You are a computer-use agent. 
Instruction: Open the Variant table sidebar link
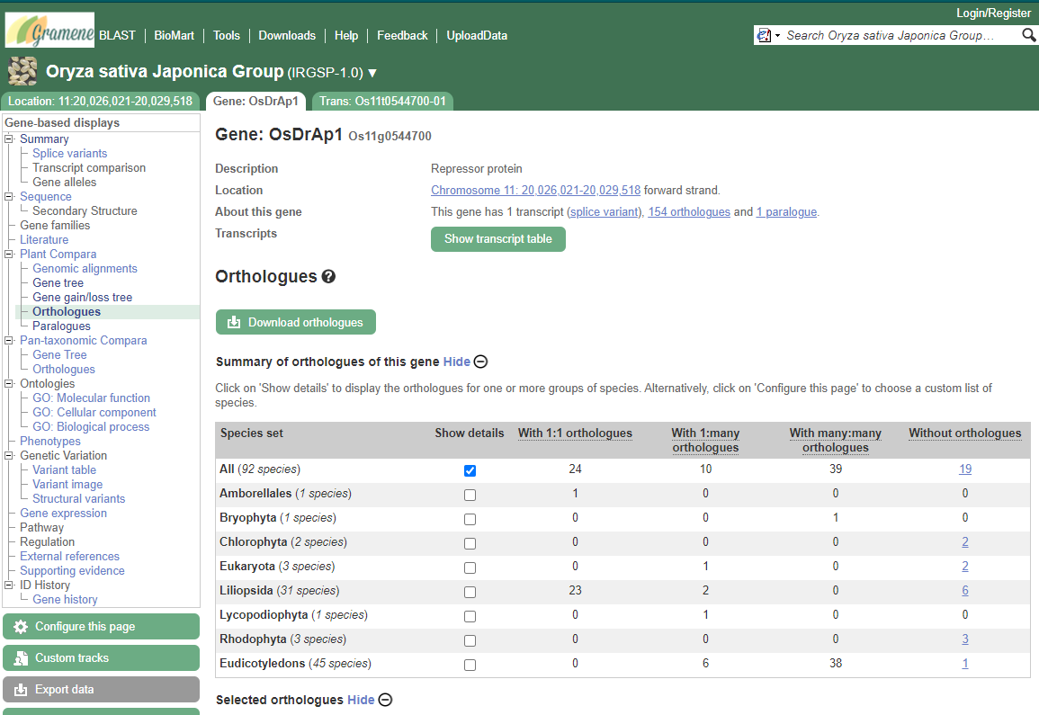[x=64, y=469]
